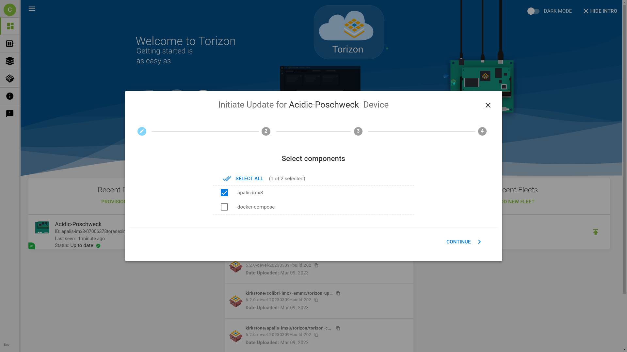This screenshot has width=627, height=352.
Task: Click step 2 in the stepper
Action: point(266,131)
